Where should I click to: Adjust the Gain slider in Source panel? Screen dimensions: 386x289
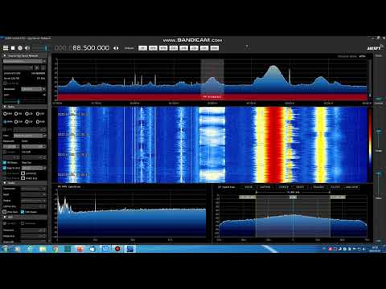[x=24, y=101]
